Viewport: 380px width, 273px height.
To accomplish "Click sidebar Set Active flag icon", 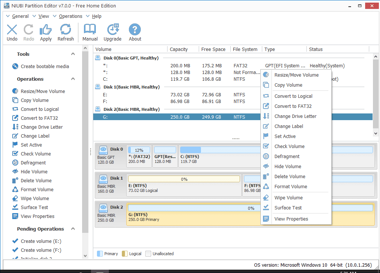I will (x=15, y=145).
